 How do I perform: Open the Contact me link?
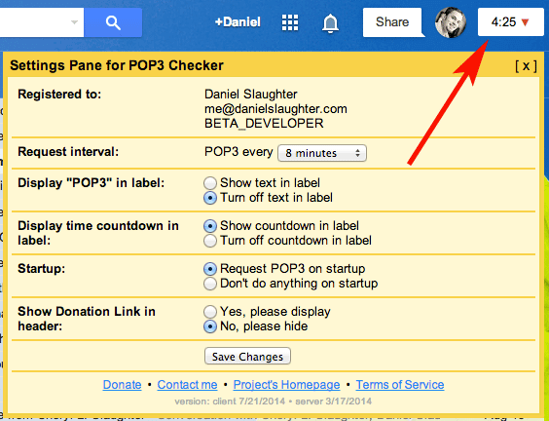187,385
